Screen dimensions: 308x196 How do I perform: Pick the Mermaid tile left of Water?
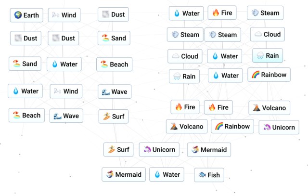pos(124,174)
